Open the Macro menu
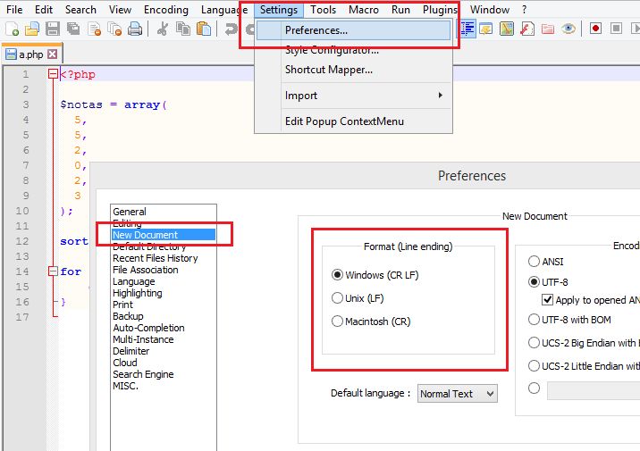Viewport: 640px width, 451px height. (x=363, y=10)
